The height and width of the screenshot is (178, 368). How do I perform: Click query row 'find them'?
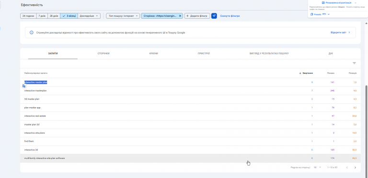190,141
